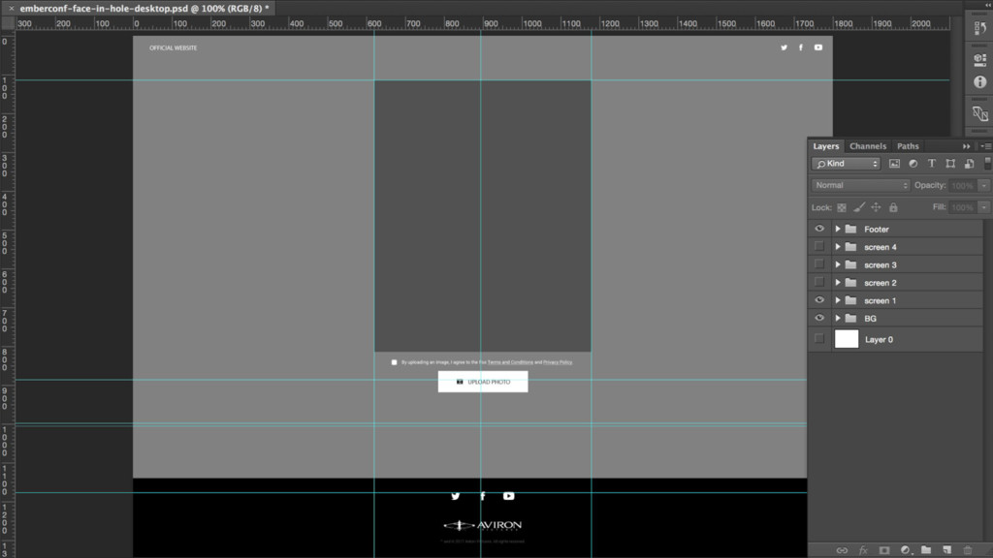Switch to the Channels tab
Screen dimensions: 993x558
pos(868,146)
